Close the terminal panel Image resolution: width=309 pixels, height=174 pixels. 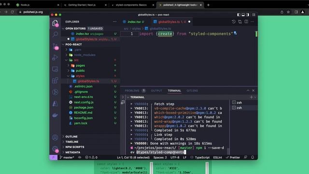(253, 90)
